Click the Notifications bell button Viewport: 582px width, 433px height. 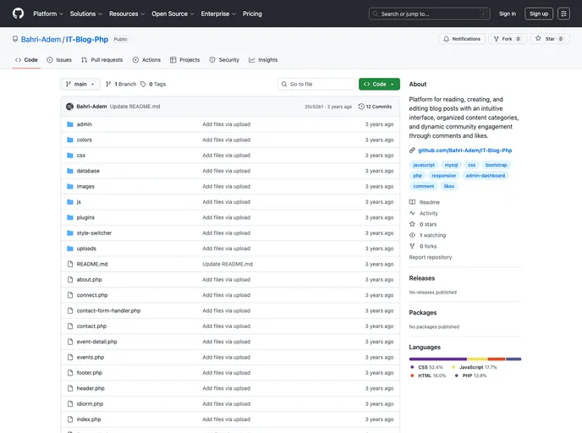pos(462,39)
